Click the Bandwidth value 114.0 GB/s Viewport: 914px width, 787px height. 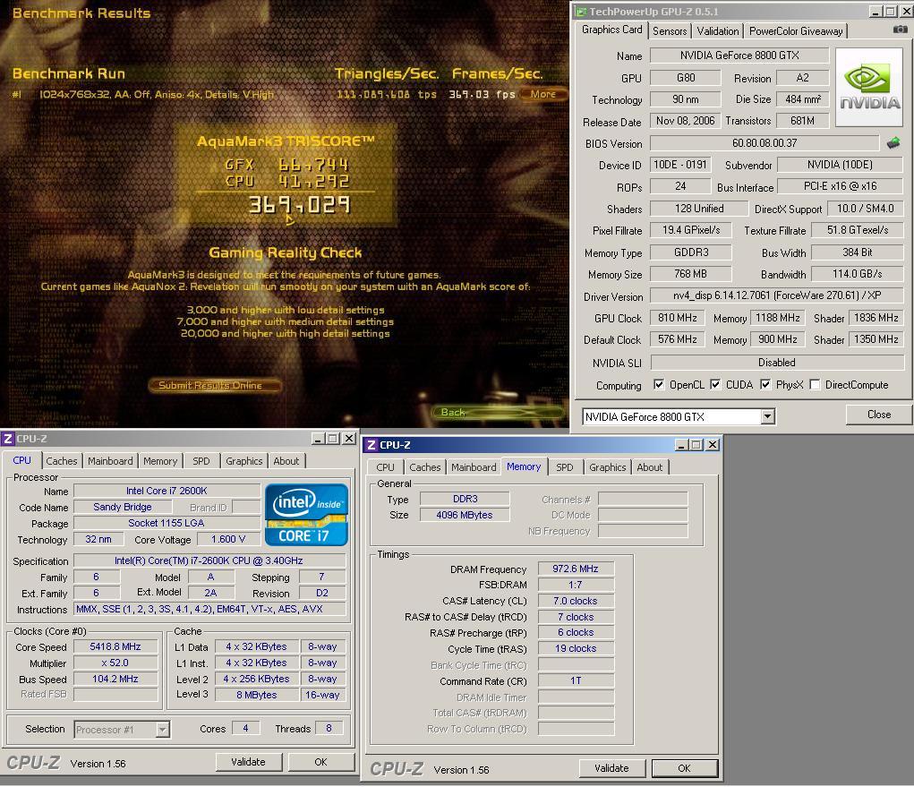(858, 274)
